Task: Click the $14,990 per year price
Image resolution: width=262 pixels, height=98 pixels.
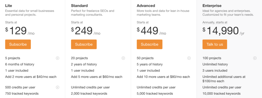Action: 223,31
